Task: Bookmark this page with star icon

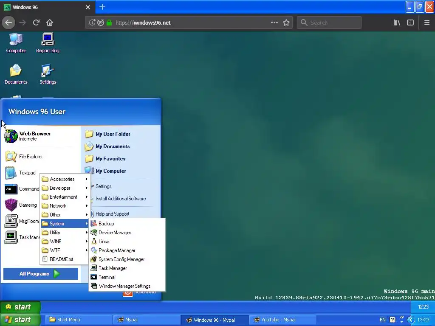Action: [x=286, y=23]
